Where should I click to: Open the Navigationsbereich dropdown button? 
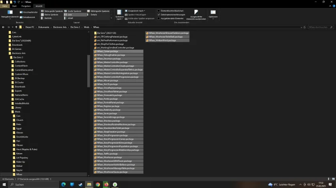coord(10,15)
